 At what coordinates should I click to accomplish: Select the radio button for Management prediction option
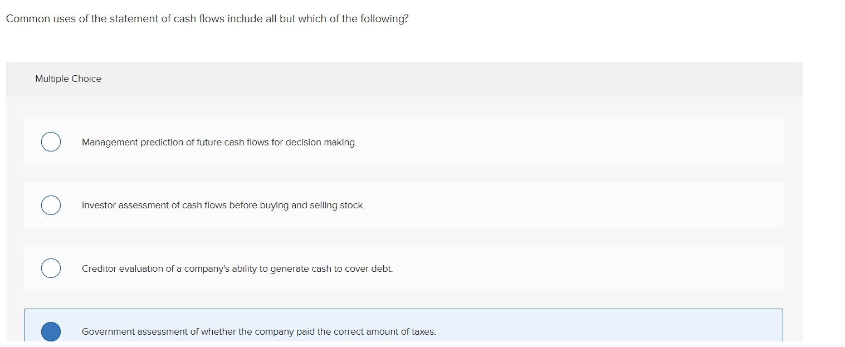51,141
